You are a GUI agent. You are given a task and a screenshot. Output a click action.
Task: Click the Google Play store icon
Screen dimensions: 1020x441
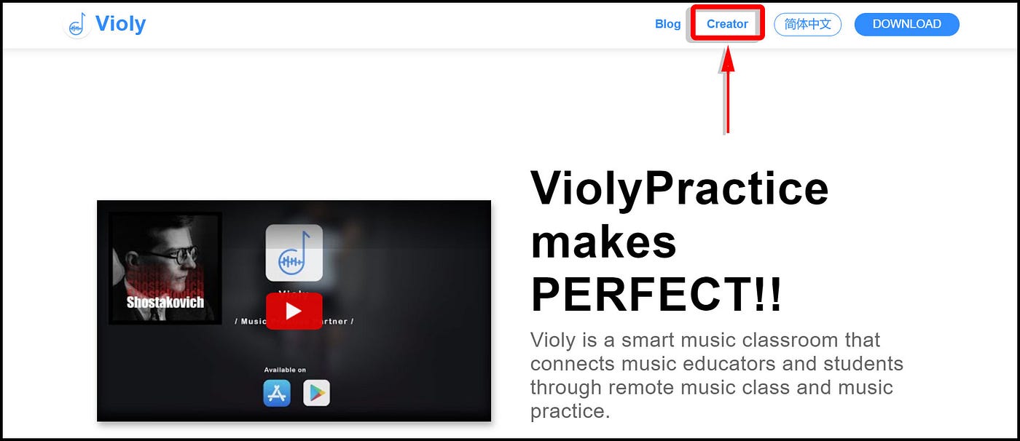pyautogui.click(x=316, y=393)
